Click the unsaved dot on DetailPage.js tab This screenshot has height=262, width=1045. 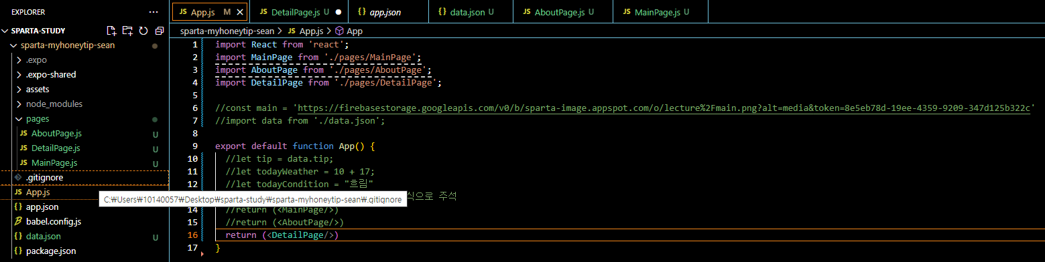[x=338, y=12]
